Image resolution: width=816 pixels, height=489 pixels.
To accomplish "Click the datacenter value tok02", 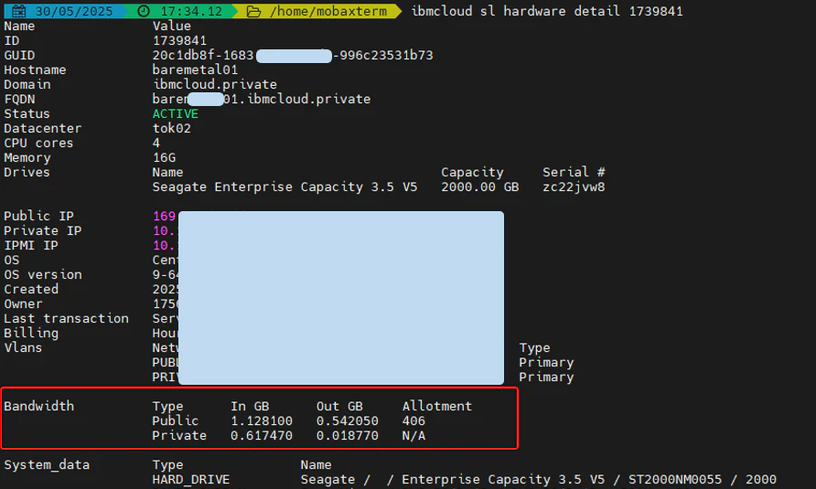I will pos(172,128).
